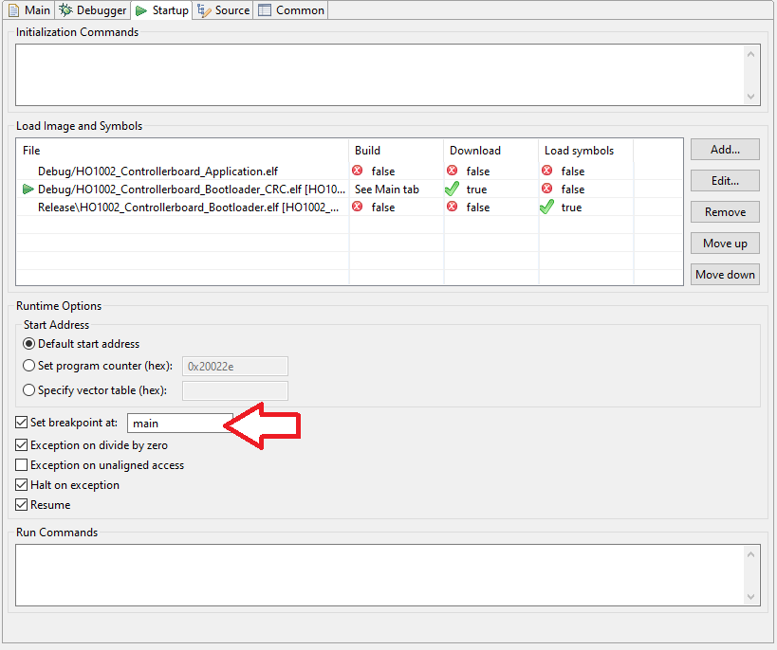Click inside the breakpoint field showing main
This screenshot has width=777, height=650.
coord(180,423)
